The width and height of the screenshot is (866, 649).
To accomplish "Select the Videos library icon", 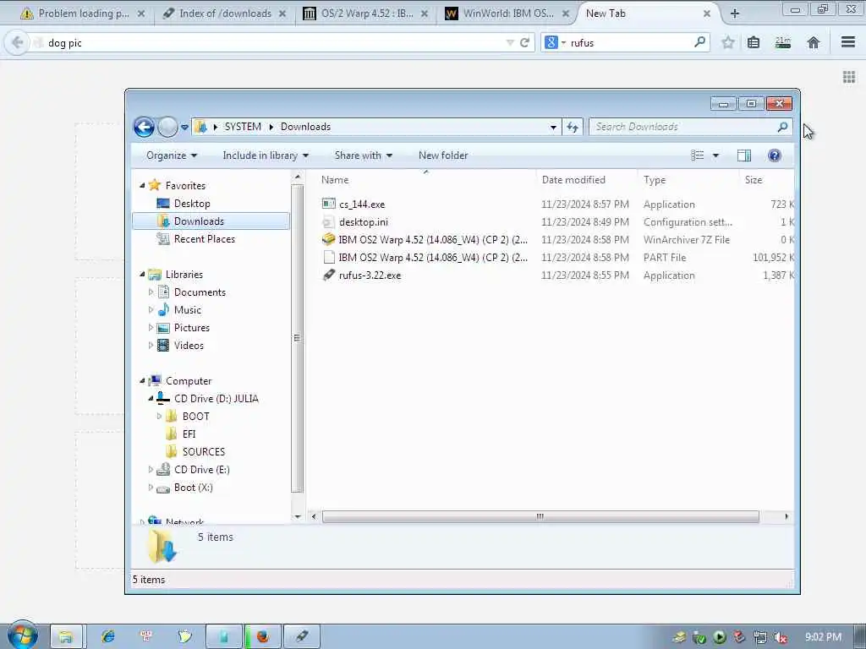I will 163,346.
